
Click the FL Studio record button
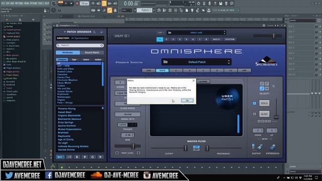(x=77, y=4)
